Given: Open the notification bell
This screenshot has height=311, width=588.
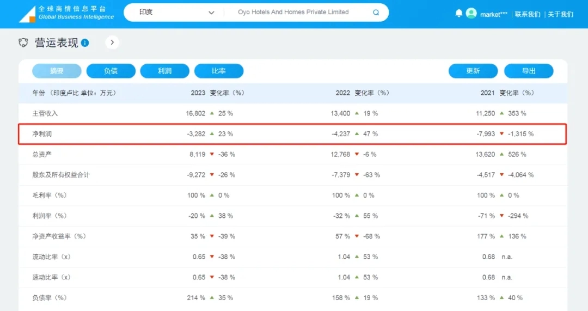Looking at the screenshot, I should tap(458, 13).
